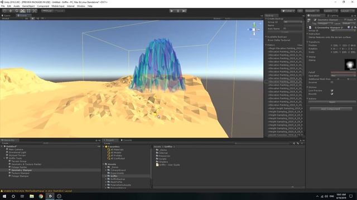Viewport: 357px width, 200px height.
Task: Open the Tag dropdown in Inspector
Action: point(325,23)
